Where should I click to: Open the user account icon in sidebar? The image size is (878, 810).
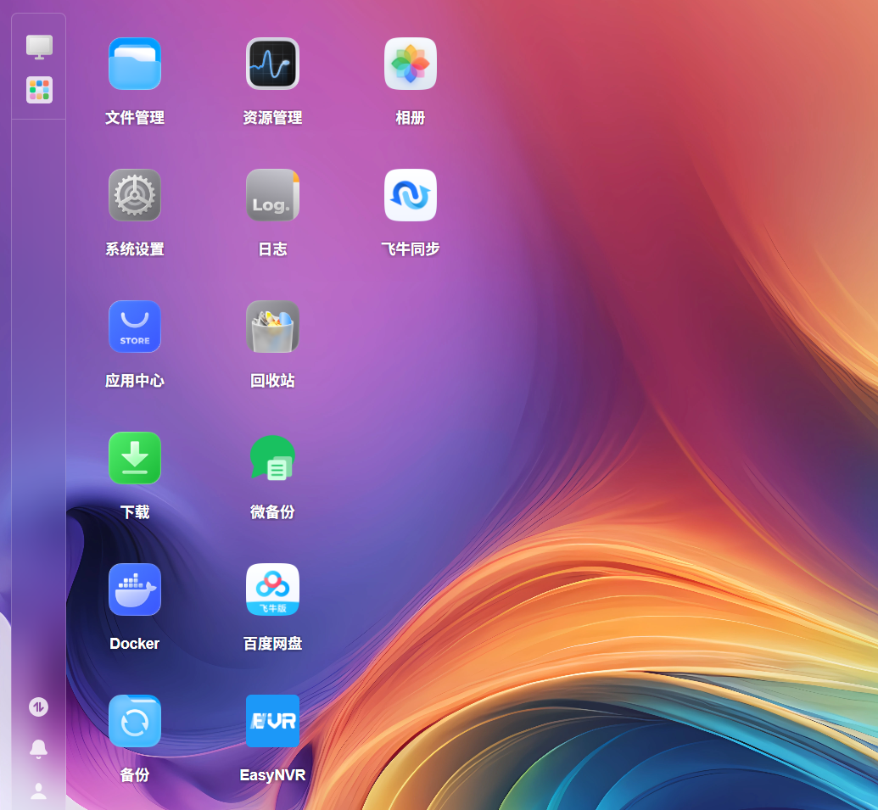(39, 791)
